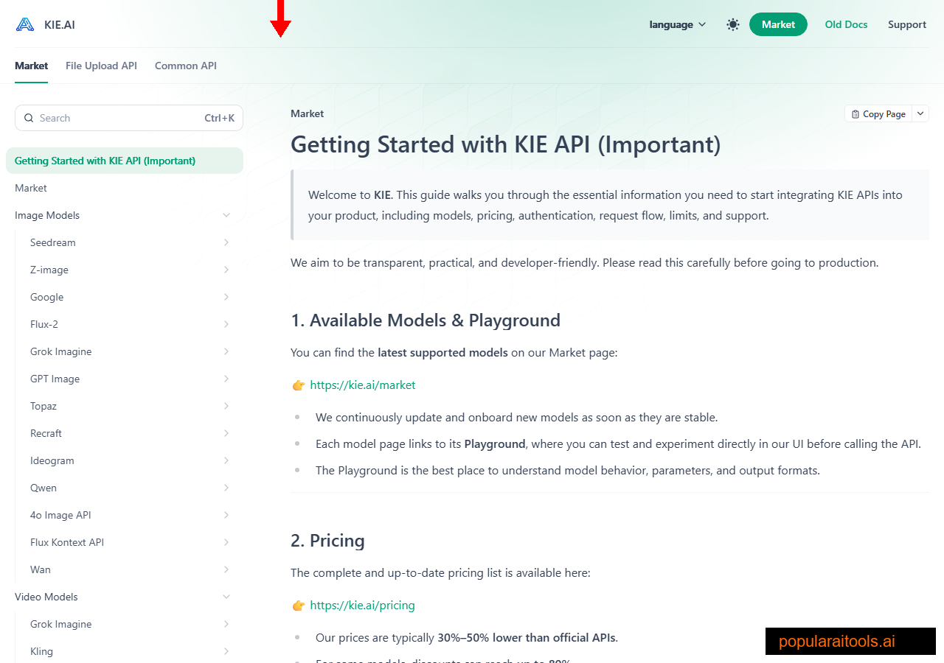
Task: Expand the Flux-2 submenu
Action: coord(226,324)
